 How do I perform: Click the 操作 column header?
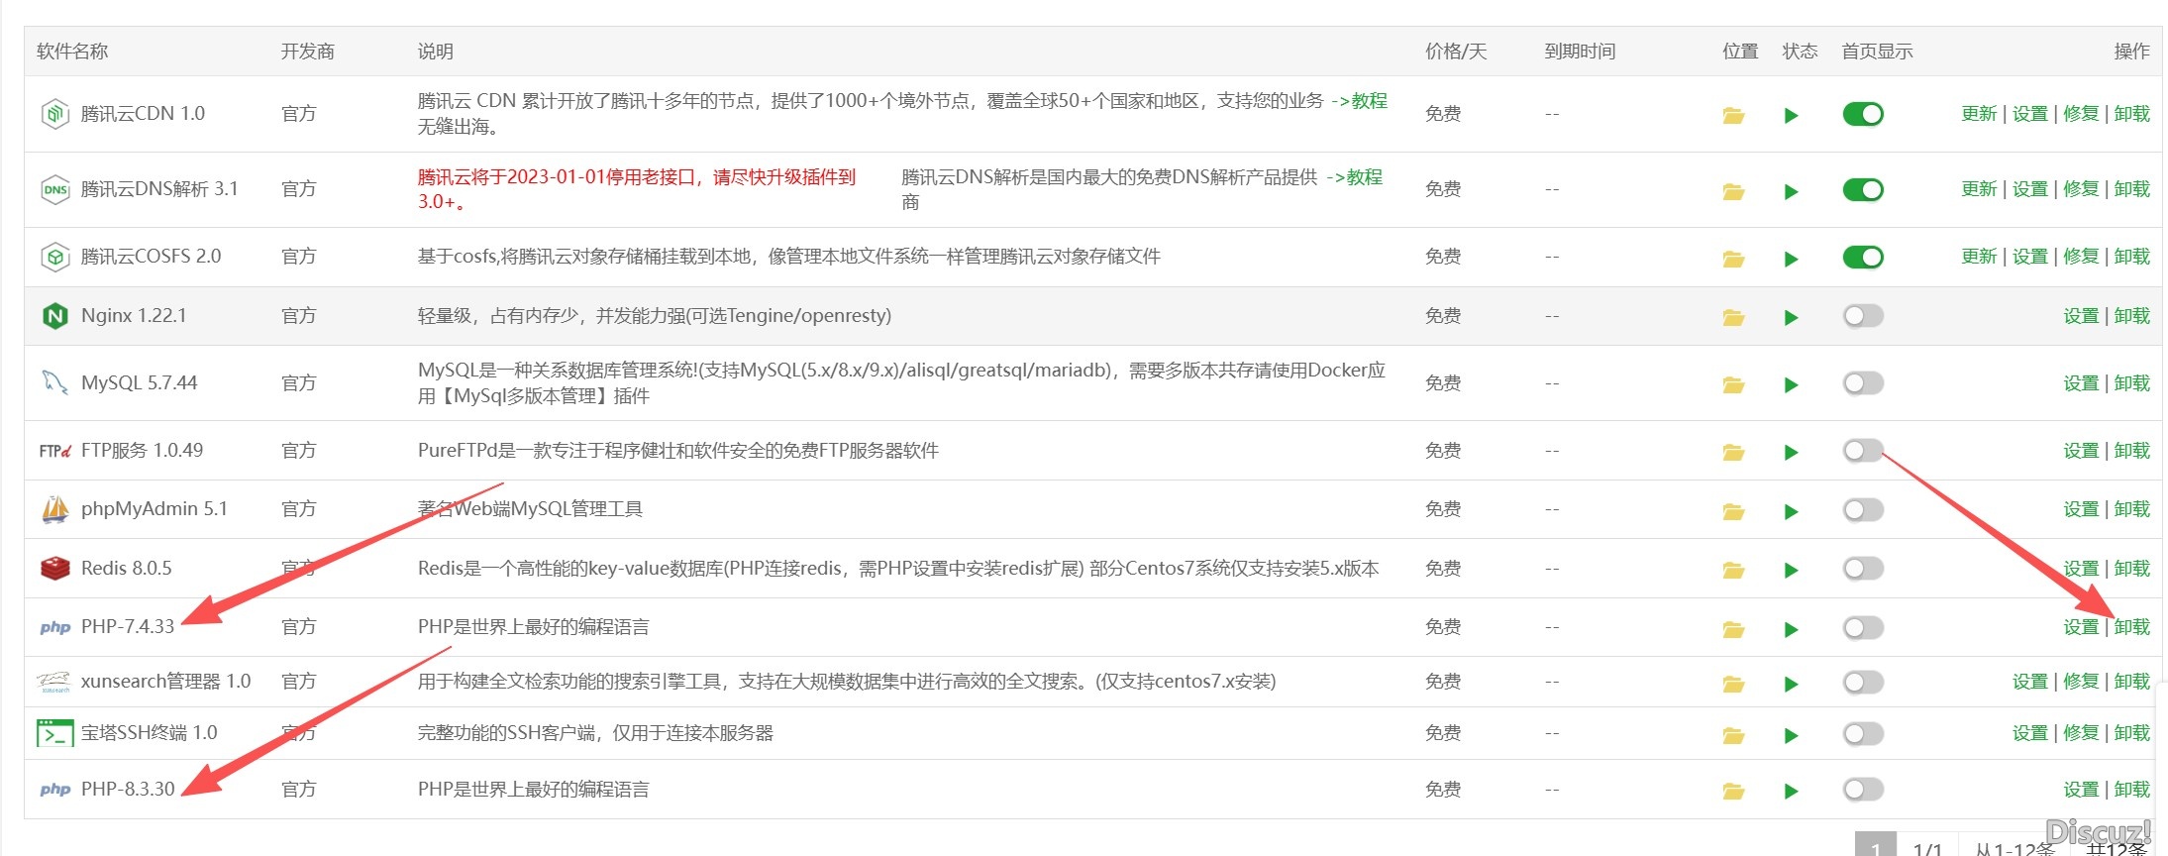(x=2131, y=52)
